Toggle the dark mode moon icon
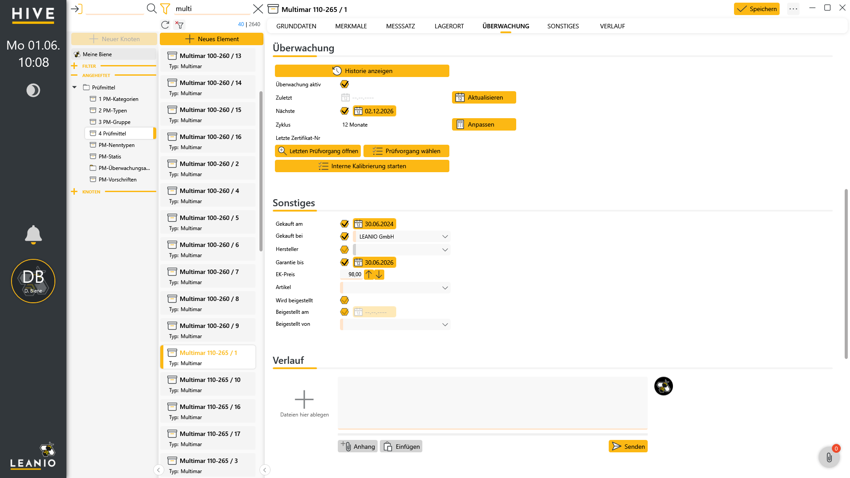 pos(33,90)
